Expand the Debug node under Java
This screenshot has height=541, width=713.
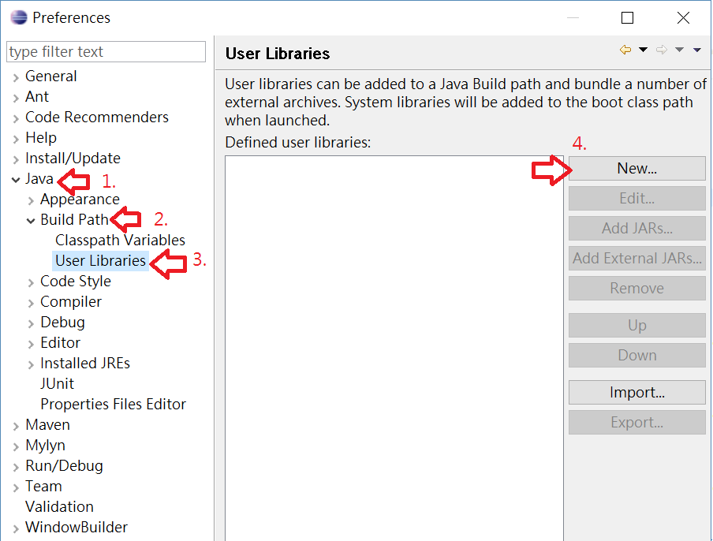click(x=31, y=323)
